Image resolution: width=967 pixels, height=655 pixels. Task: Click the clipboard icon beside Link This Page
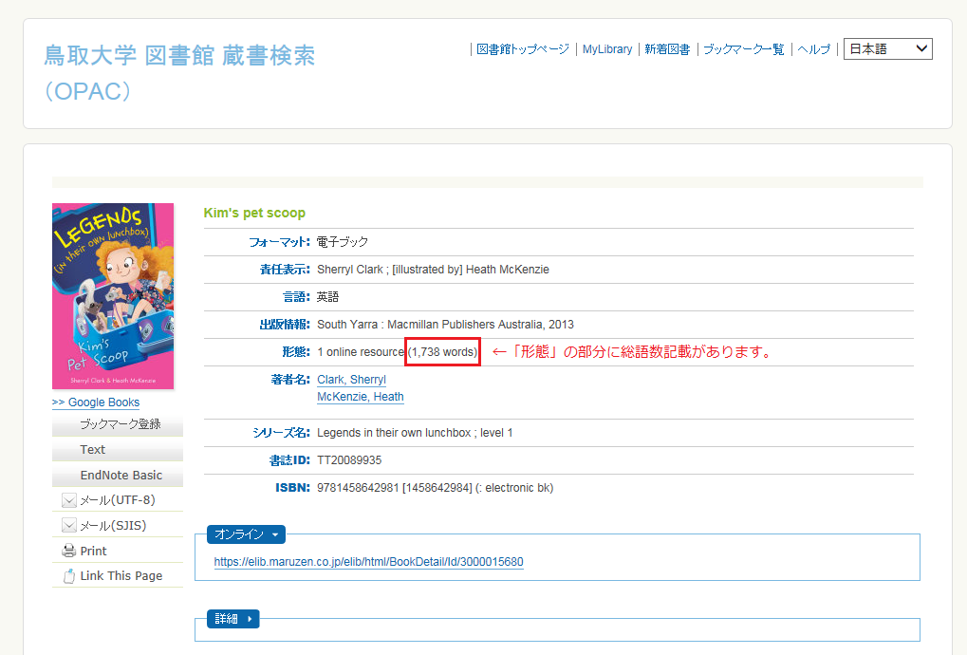click(x=68, y=576)
